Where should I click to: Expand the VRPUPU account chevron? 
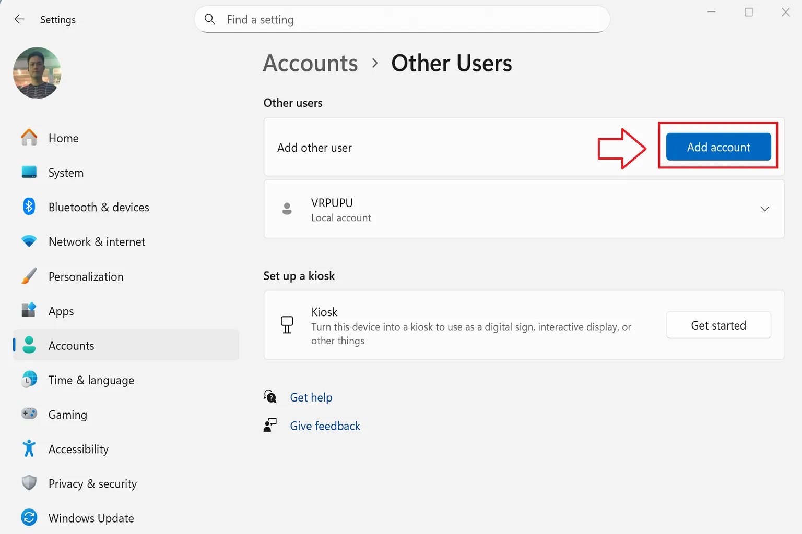click(764, 209)
